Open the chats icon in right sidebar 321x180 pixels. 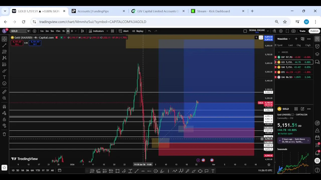click(x=317, y=62)
